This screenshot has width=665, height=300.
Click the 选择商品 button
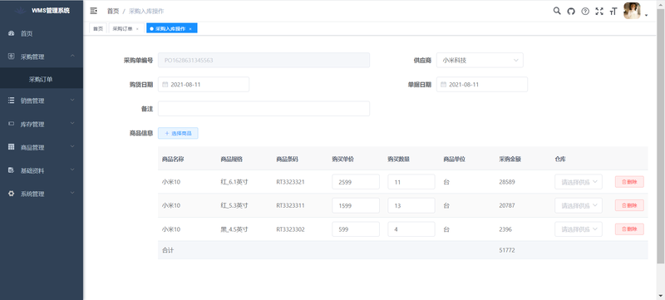click(x=178, y=133)
